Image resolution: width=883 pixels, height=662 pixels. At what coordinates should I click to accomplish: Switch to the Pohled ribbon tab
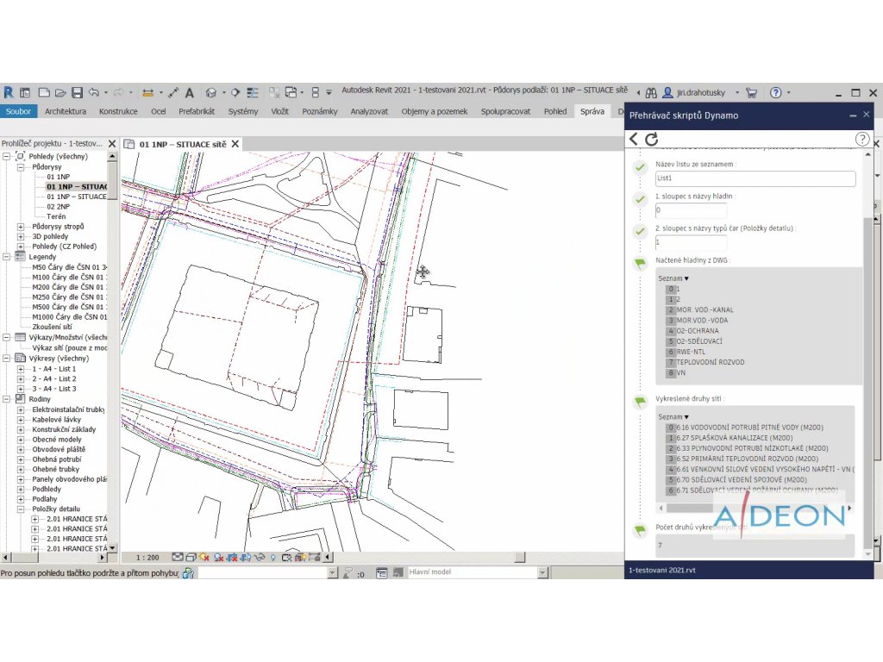click(x=555, y=111)
